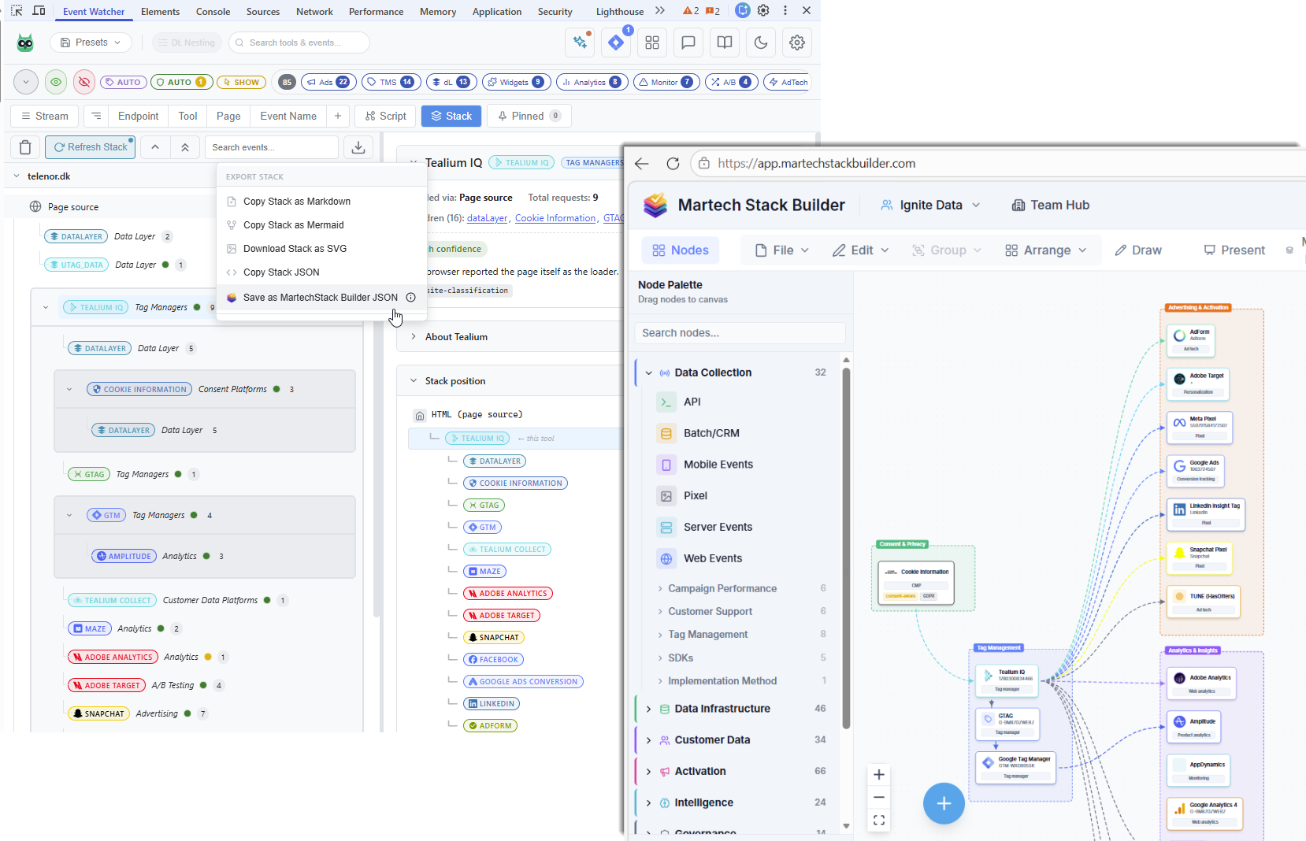Click the trash clear-events icon

coord(25,147)
